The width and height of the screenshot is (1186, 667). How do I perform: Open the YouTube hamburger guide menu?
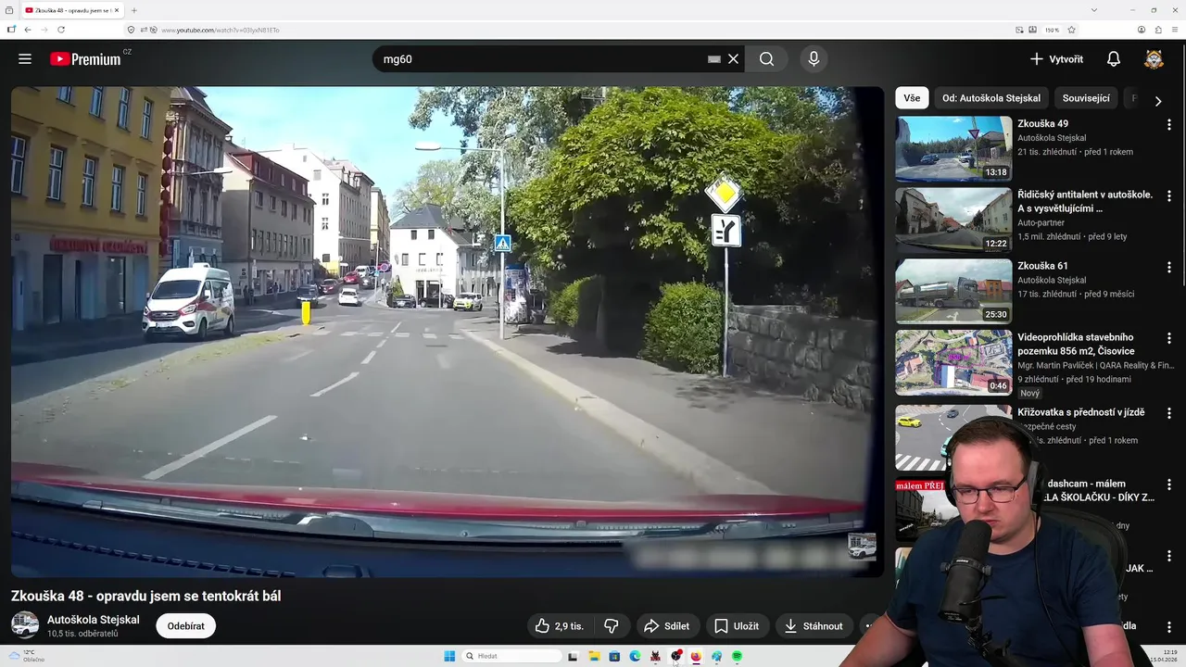click(25, 58)
